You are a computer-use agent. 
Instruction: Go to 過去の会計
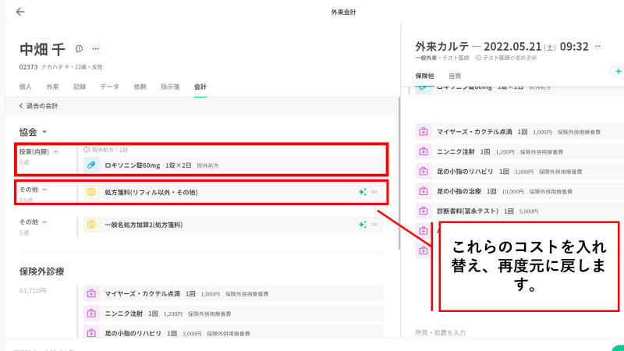38,106
